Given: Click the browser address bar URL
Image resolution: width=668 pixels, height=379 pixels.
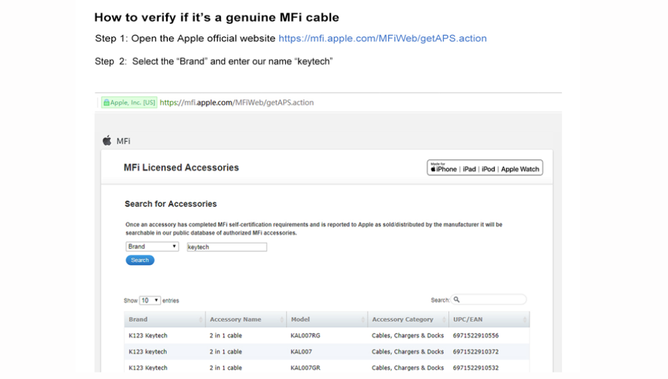Looking at the screenshot, I should point(236,102).
